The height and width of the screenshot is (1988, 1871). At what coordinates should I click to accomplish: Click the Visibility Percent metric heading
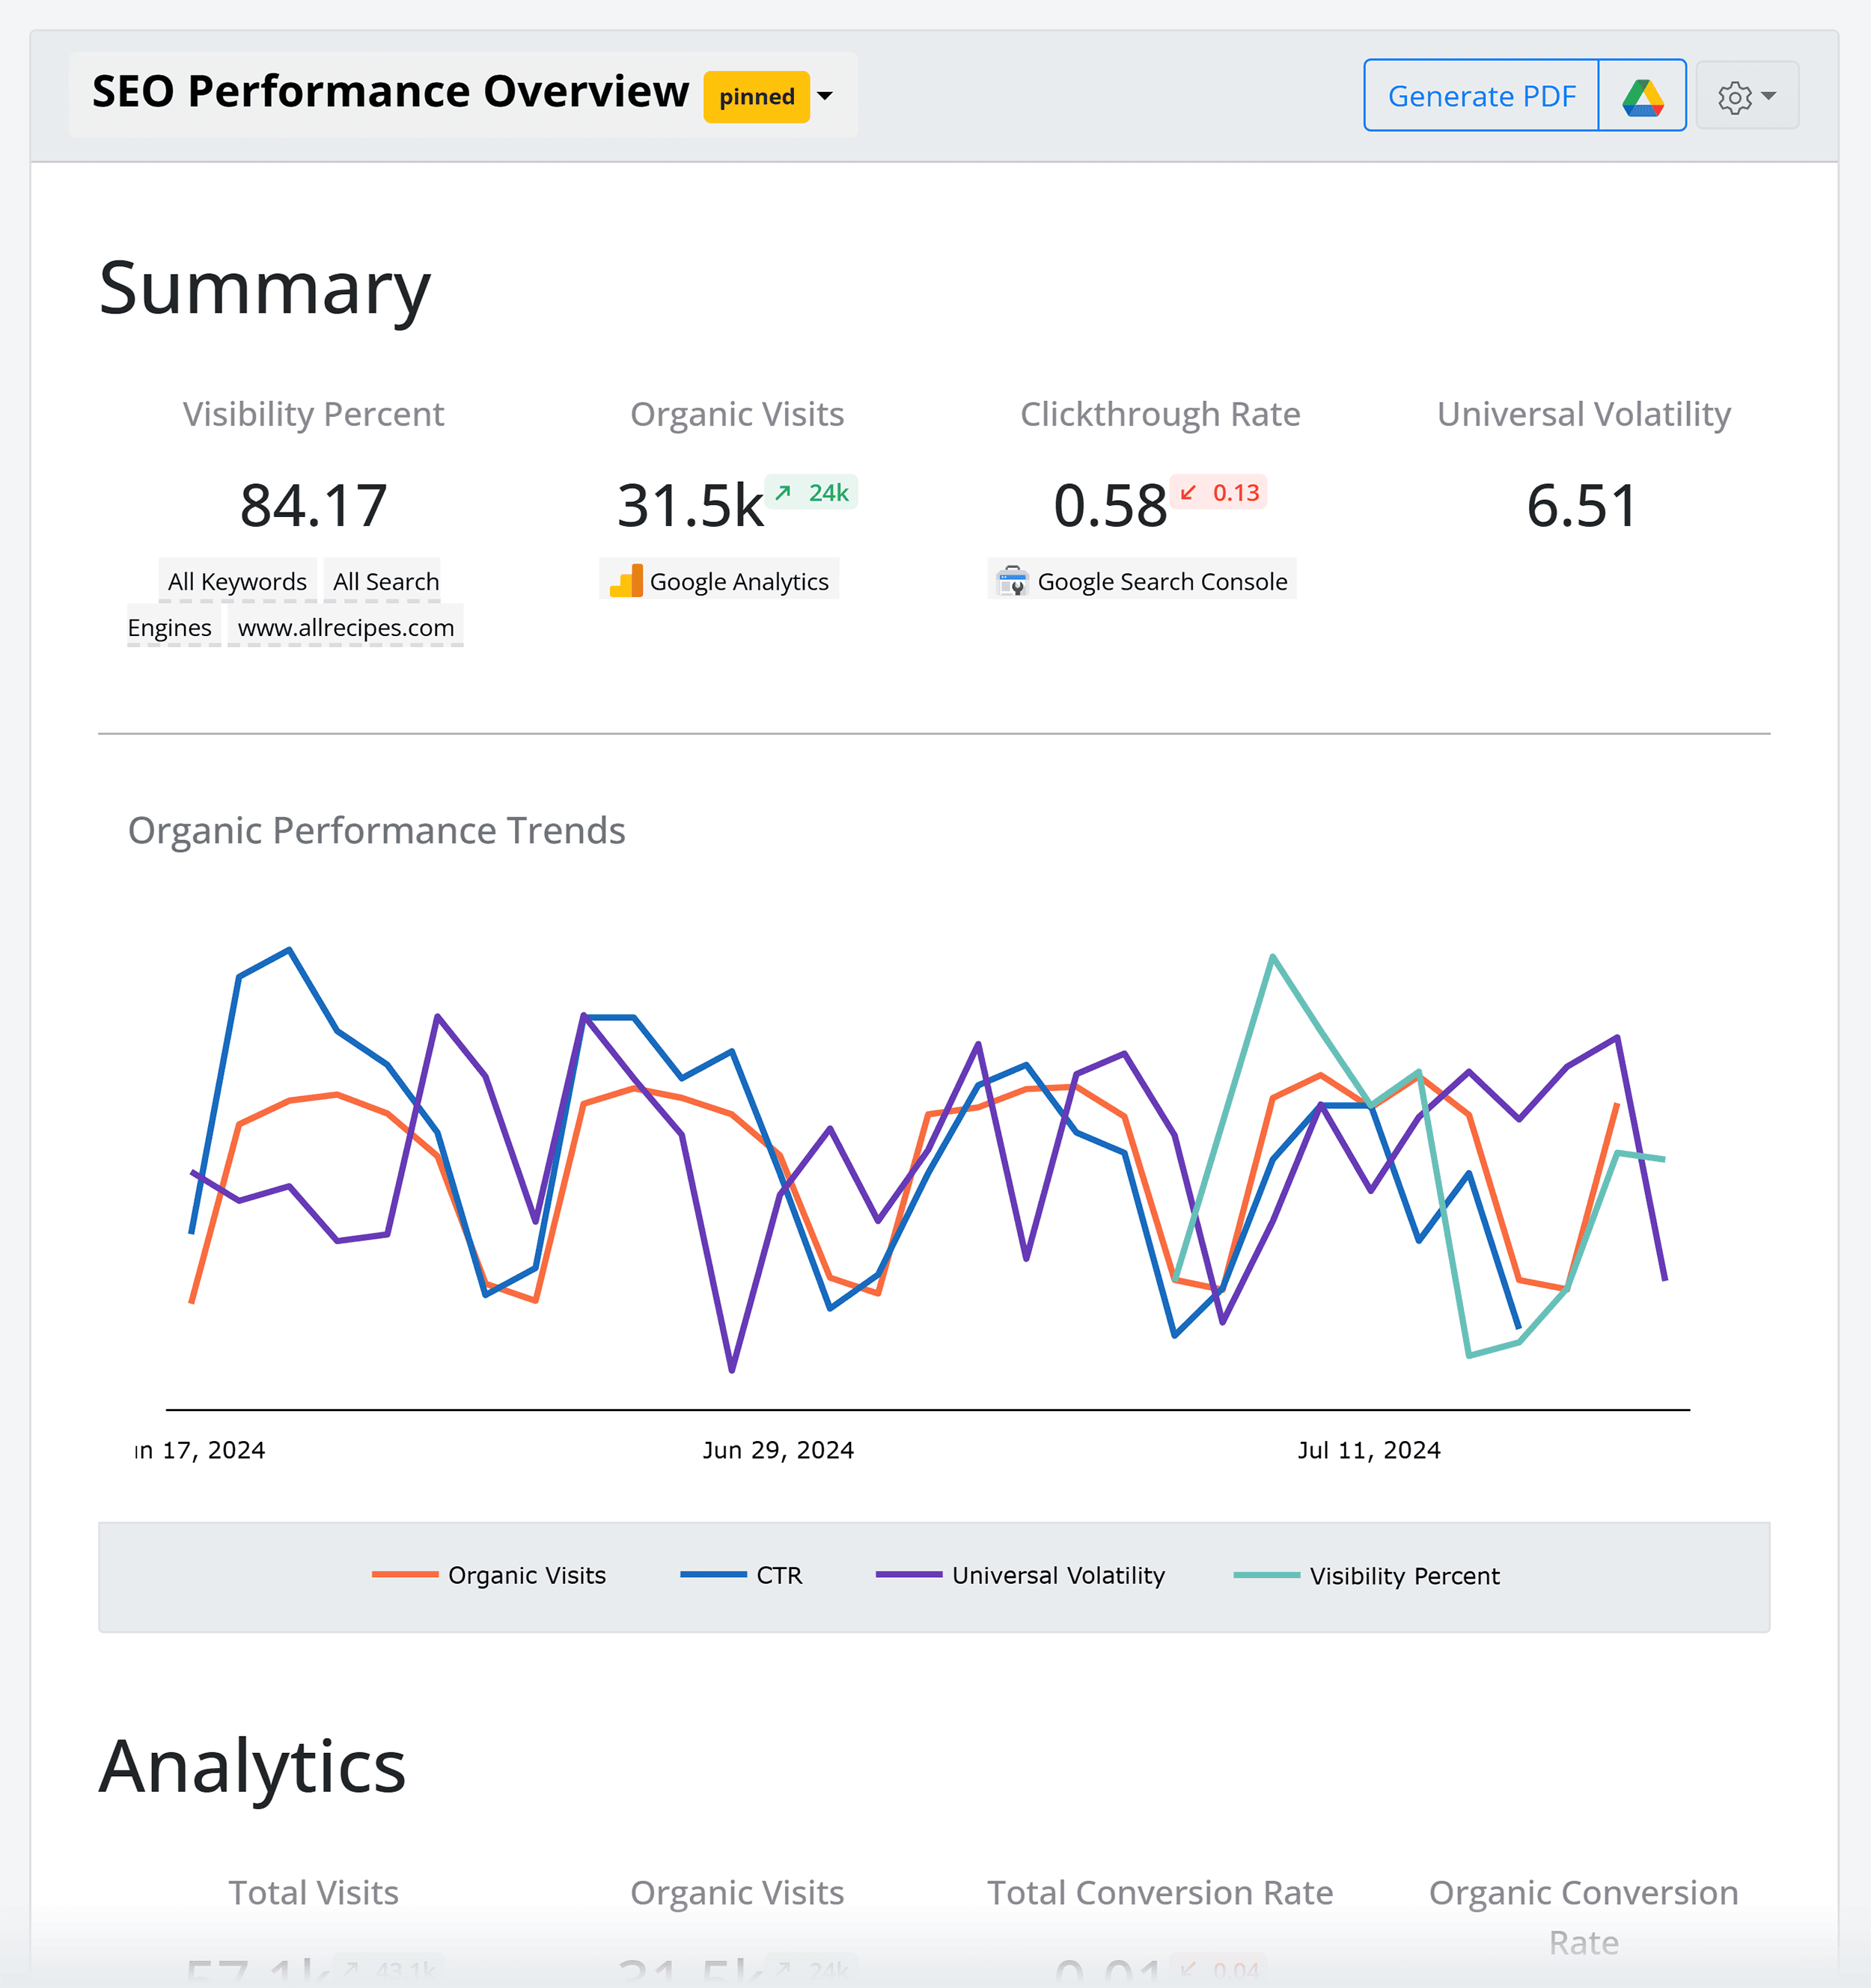coord(313,414)
